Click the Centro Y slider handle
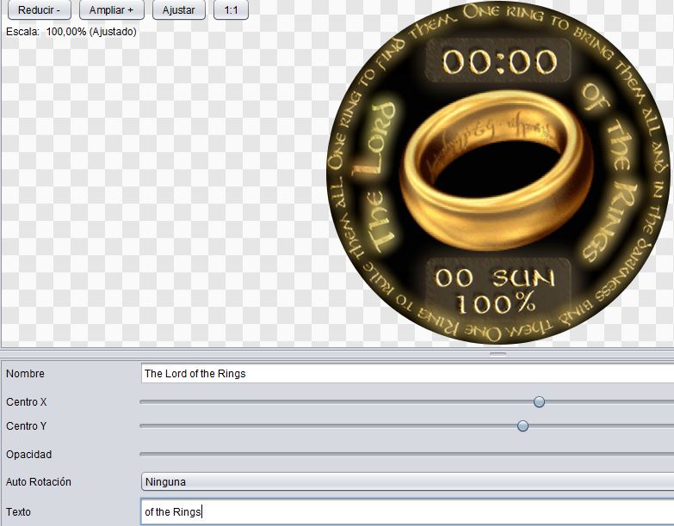The height and width of the screenshot is (526, 674). (523, 425)
